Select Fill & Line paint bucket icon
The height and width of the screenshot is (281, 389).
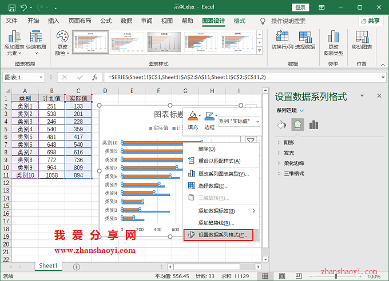coord(281,125)
